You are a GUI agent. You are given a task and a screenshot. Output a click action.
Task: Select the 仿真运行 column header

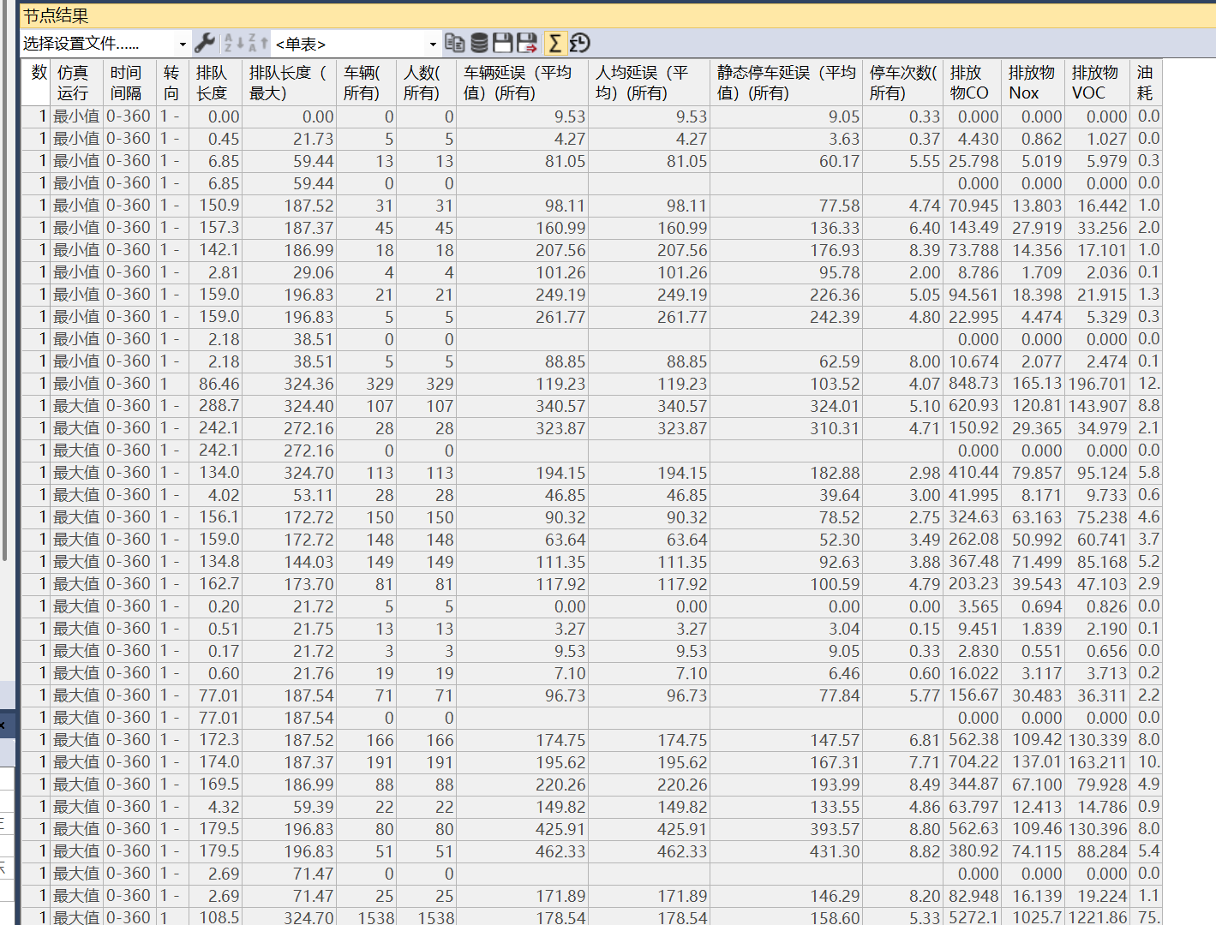tap(77, 83)
